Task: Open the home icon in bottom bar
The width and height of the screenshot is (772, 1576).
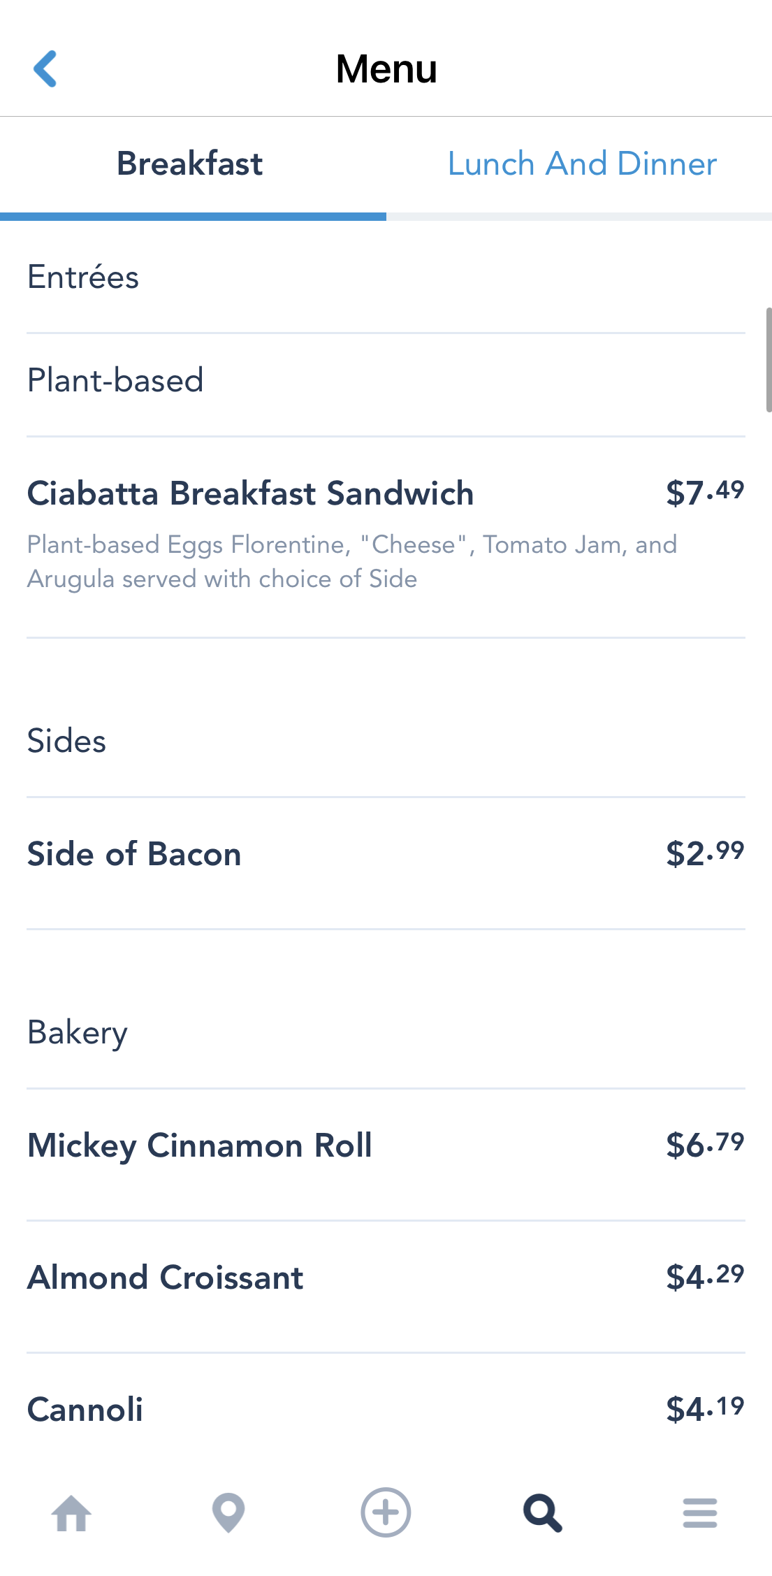Action: click(x=71, y=1513)
